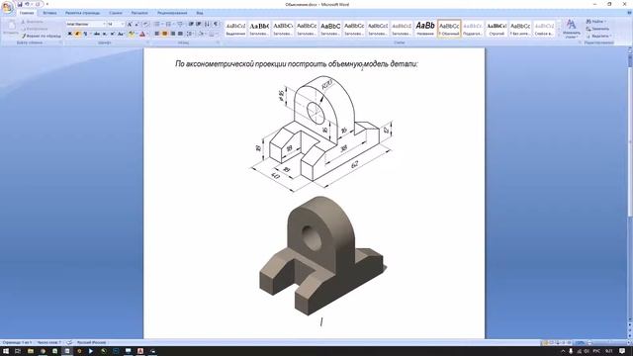Apply the Выделение style
Image resolution: width=633 pixels, height=356 pixels.
tap(235, 29)
